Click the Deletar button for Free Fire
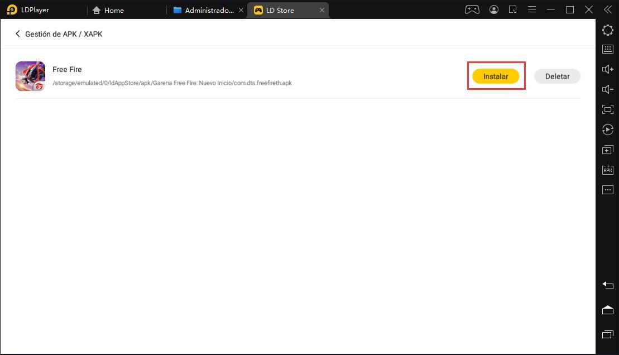The width and height of the screenshot is (619, 355). (x=557, y=76)
